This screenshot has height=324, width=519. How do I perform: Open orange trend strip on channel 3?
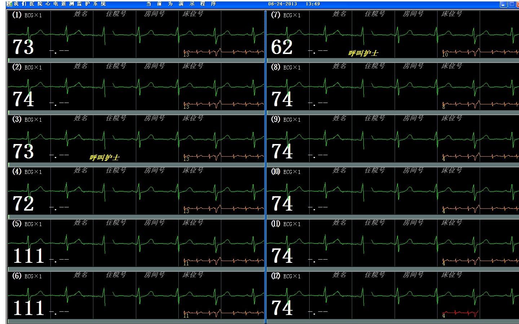click(x=223, y=157)
